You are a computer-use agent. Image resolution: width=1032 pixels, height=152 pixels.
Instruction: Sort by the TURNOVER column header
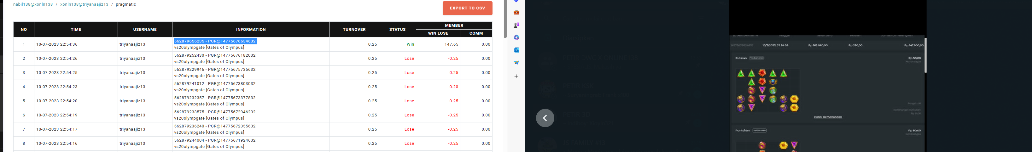point(354,29)
